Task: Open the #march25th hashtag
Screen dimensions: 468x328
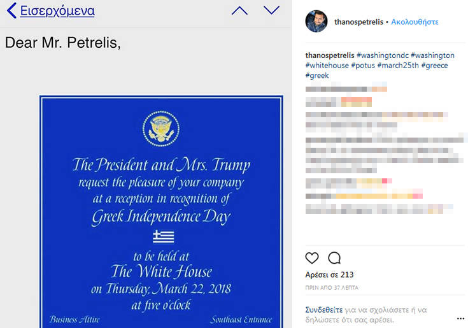Action: pos(398,66)
